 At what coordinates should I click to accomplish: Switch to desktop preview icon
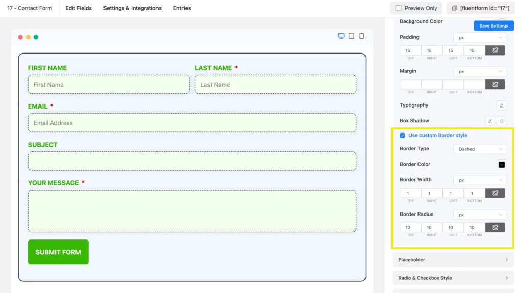[x=341, y=36]
